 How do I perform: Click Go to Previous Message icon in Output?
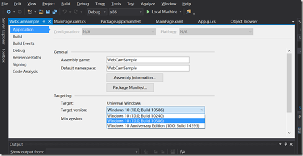click(155, 152)
